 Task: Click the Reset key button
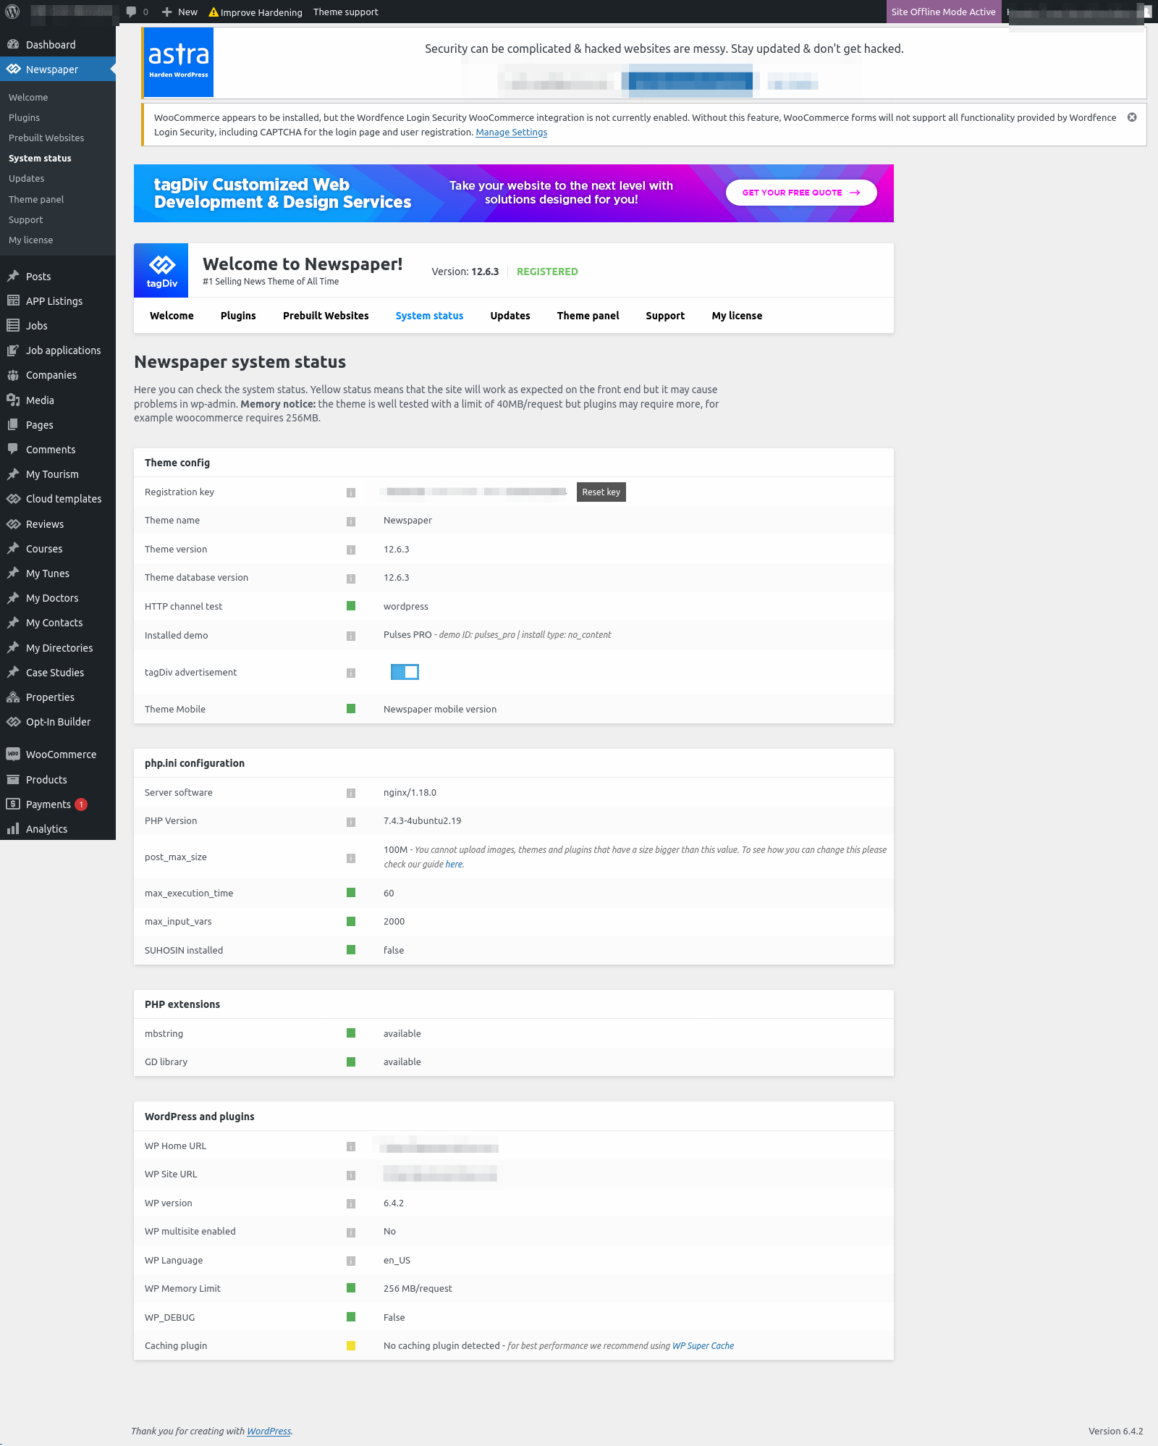tap(601, 492)
